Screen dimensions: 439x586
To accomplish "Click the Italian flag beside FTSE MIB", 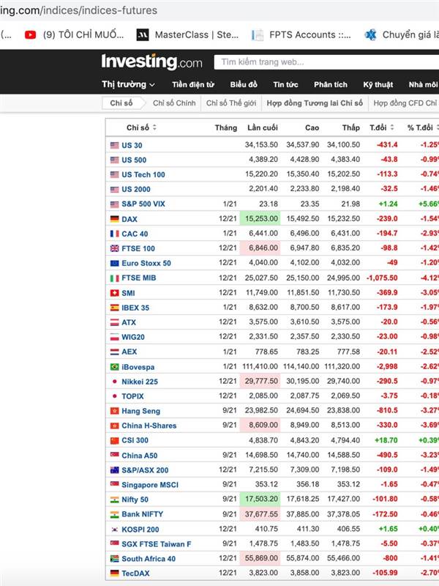I will (115, 278).
